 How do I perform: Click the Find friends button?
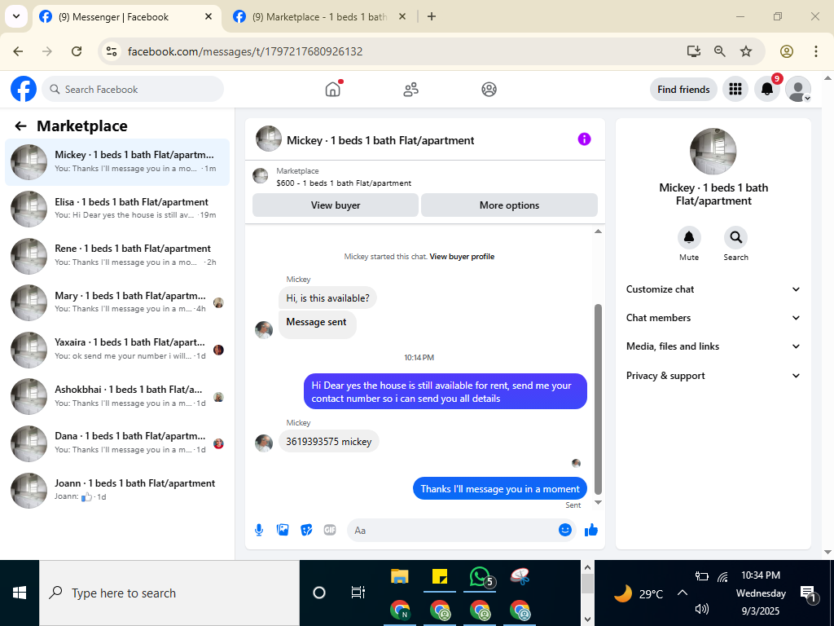[x=683, y=90]
